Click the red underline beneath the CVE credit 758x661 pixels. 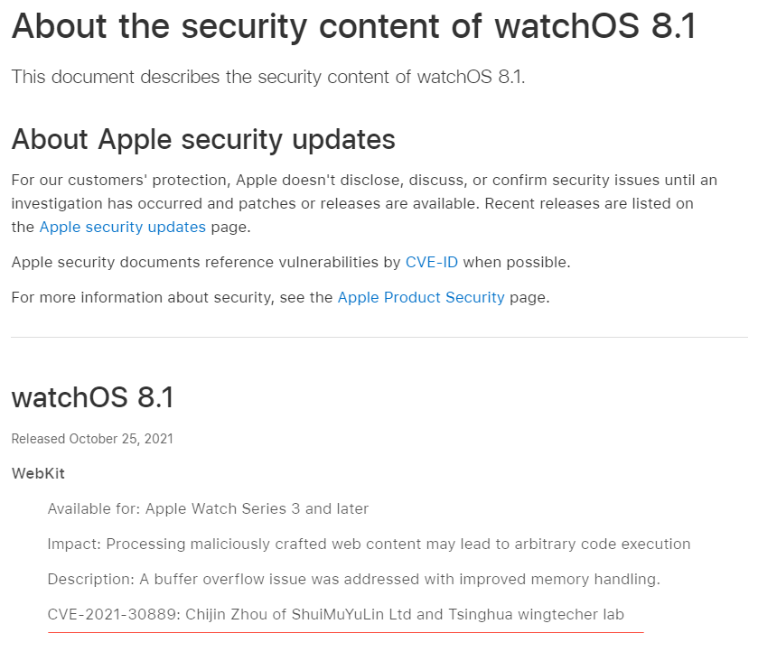click(346, 632)
